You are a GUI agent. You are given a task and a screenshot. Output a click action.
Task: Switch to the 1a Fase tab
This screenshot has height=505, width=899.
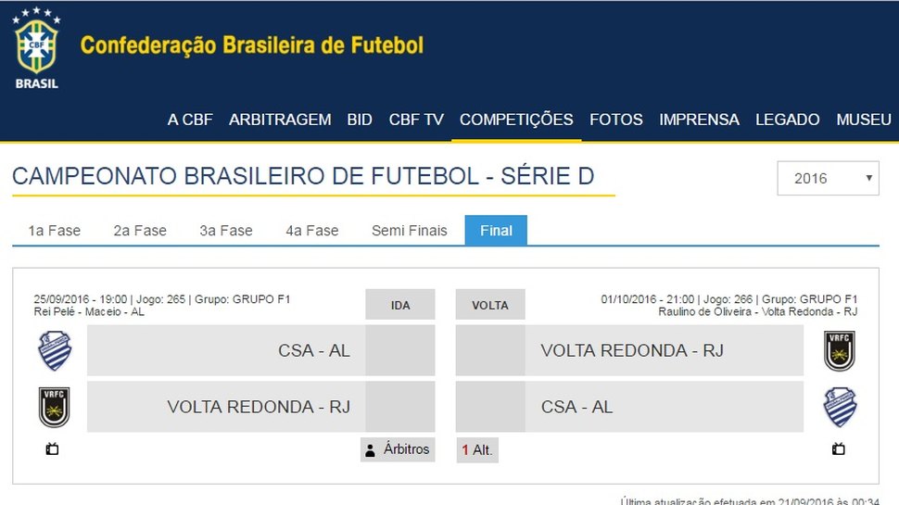(55, 231)
